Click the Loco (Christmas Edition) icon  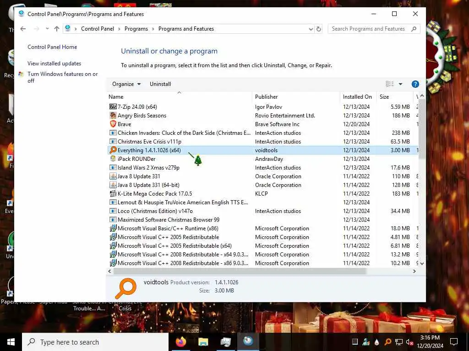coord(113,211)
